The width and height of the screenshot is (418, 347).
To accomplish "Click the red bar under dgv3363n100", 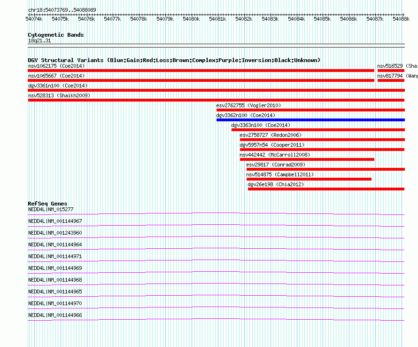I will pyautogui.click(x=318, y=130).
